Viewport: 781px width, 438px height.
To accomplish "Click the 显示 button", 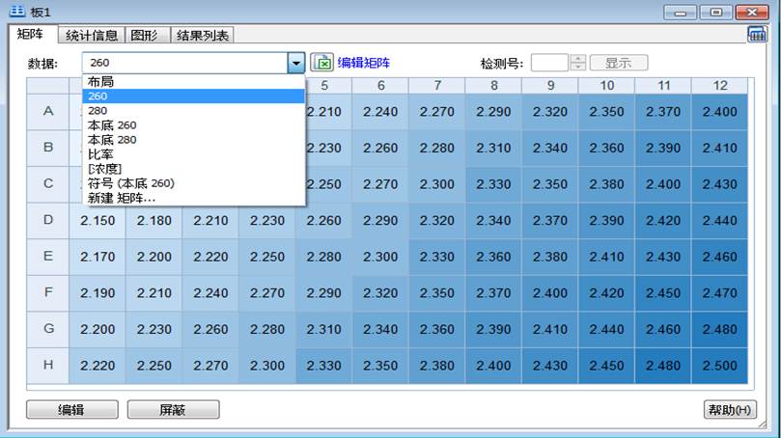I will 618,63.
